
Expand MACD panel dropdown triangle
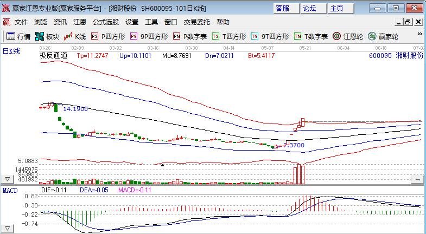pos(8,228)
